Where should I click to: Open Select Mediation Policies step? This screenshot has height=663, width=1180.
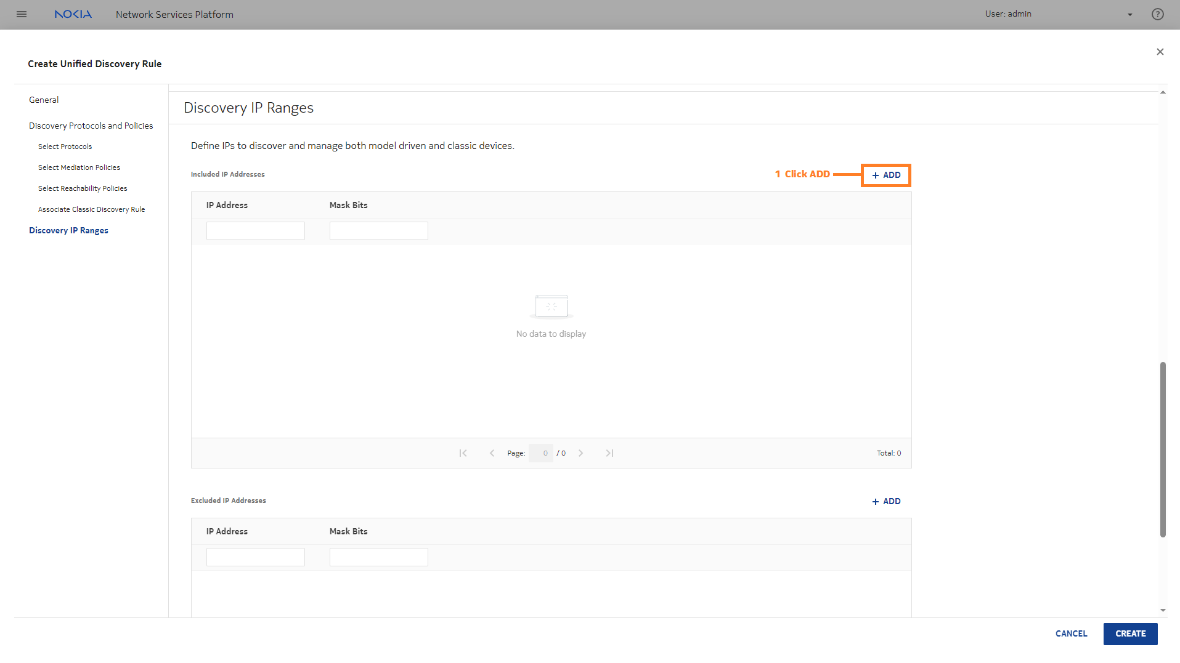point(79,167)
